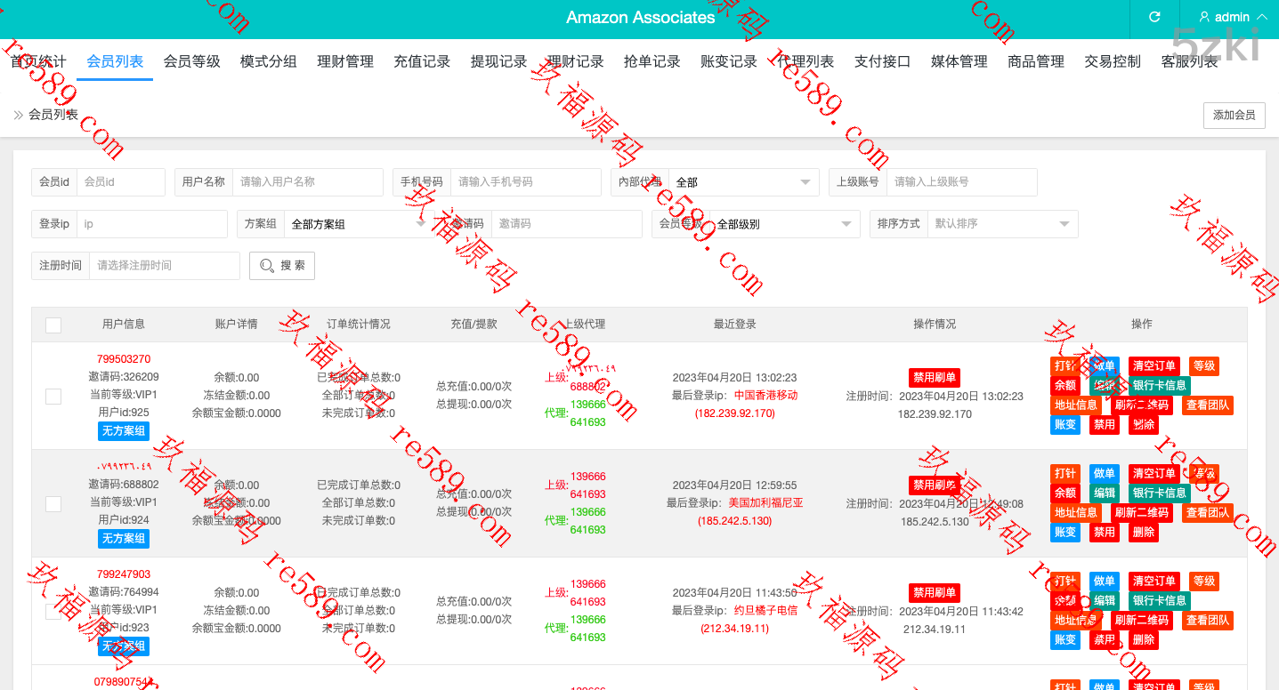Click 银行卡信息 button in first row
1279x690 pixels.
(1159, 386)
